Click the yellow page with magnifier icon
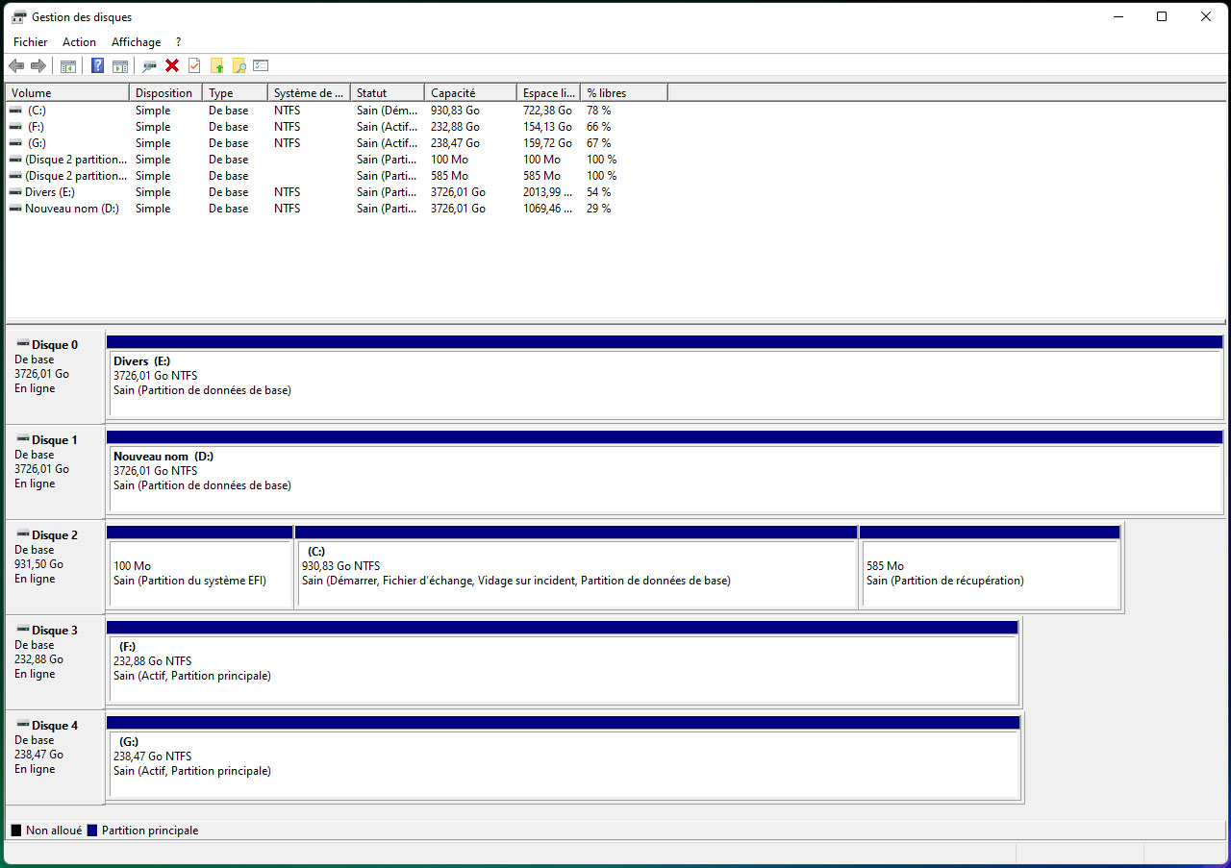The width and height of the screenshot is (1231, 868). click(x=239, y=65)
